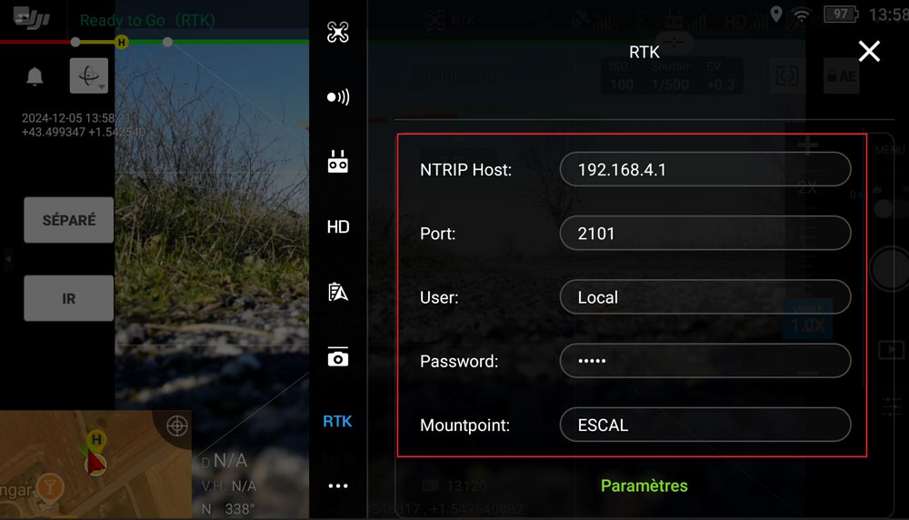Open aircraft settings drone icon

pos(338,33)
